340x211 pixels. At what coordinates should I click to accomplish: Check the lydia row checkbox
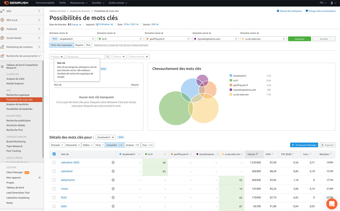pos(54,206)
